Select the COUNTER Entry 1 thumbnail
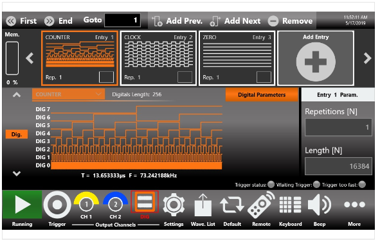 click(x=80, y=58)
